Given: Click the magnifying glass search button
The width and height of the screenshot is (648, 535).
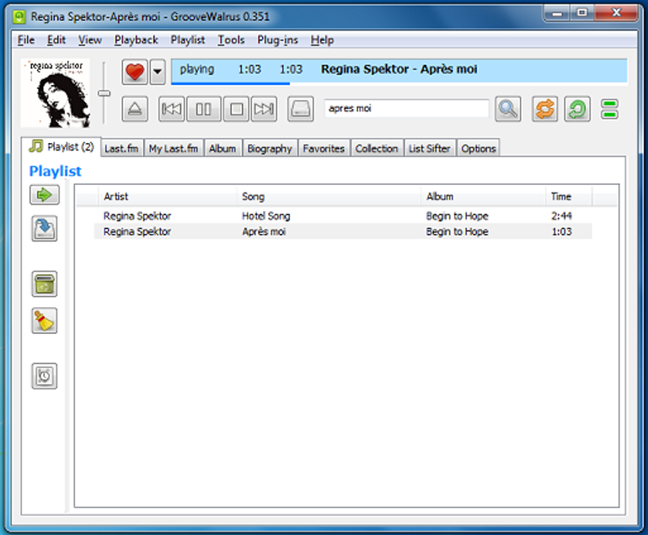Looking at the screenshot, I should [508, 109].
